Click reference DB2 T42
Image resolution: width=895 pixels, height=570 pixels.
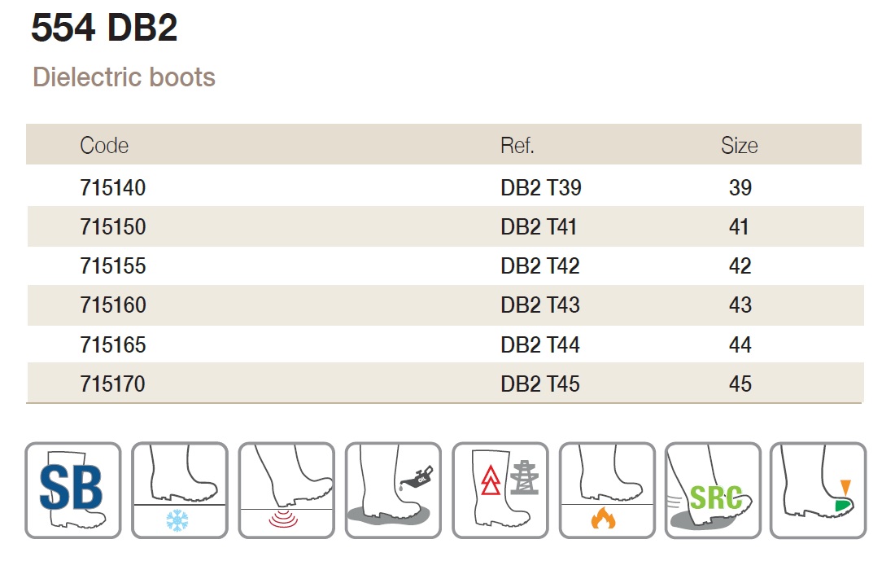[540, 266]
